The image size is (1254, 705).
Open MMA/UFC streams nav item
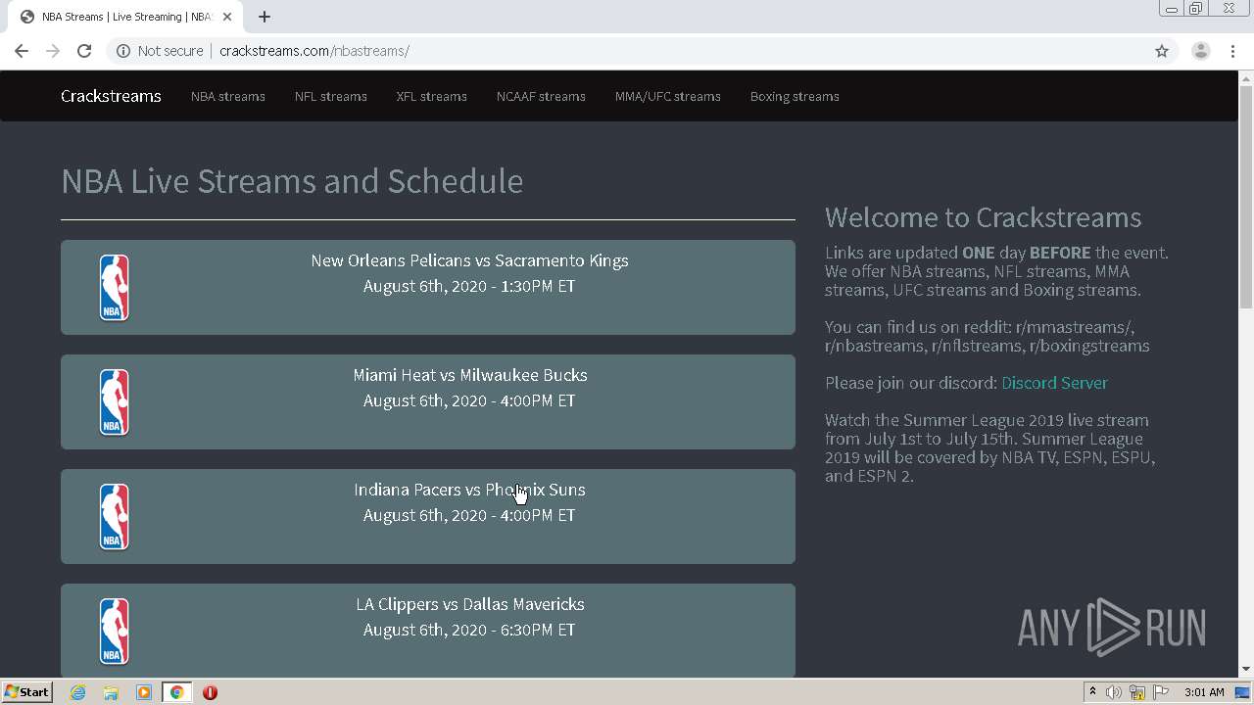coord(668,96)
